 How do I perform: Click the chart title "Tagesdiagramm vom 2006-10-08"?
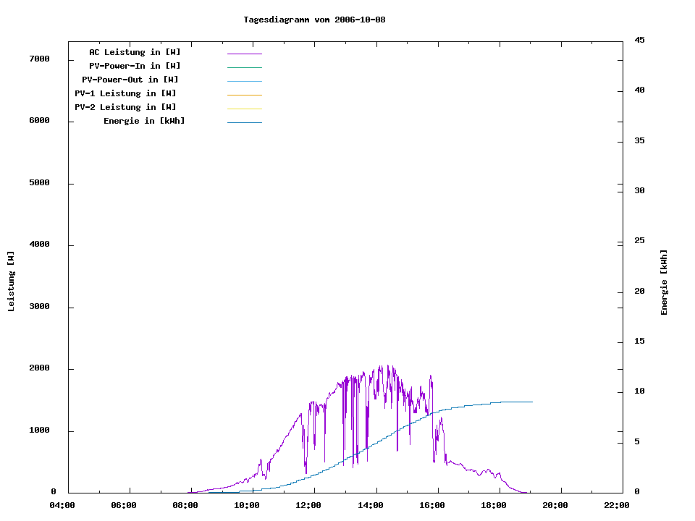[314, 20]
